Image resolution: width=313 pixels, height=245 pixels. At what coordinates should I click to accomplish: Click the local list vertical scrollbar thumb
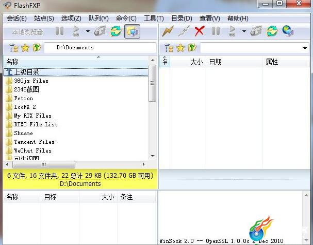[x=153, y=83]
